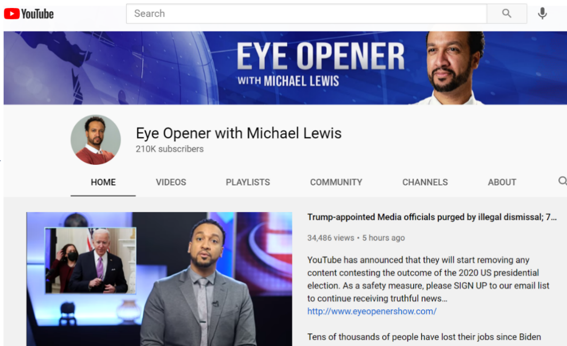Play the featured video thumbnail

pos(159,278)
